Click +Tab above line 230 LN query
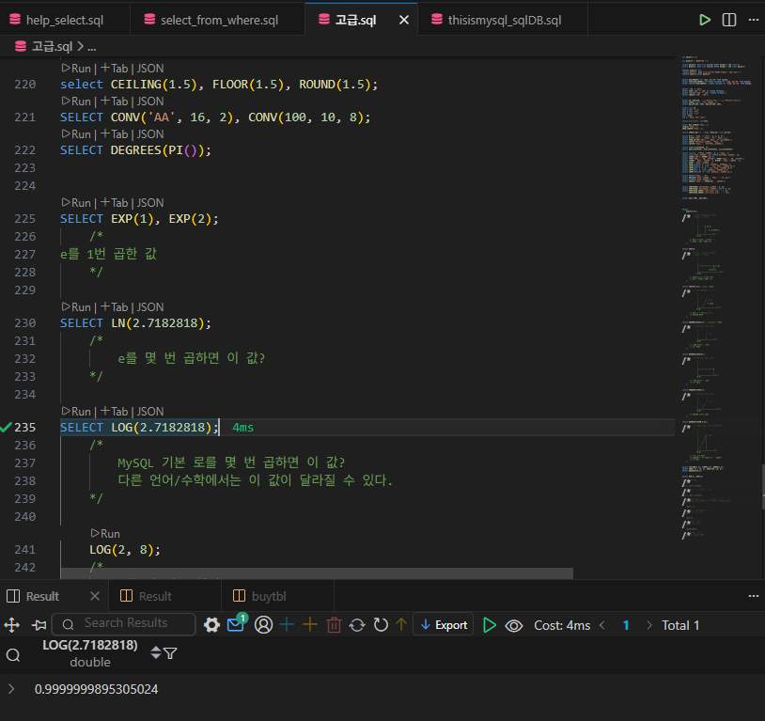This screenshot has height=721, width=765. (114, 307)
